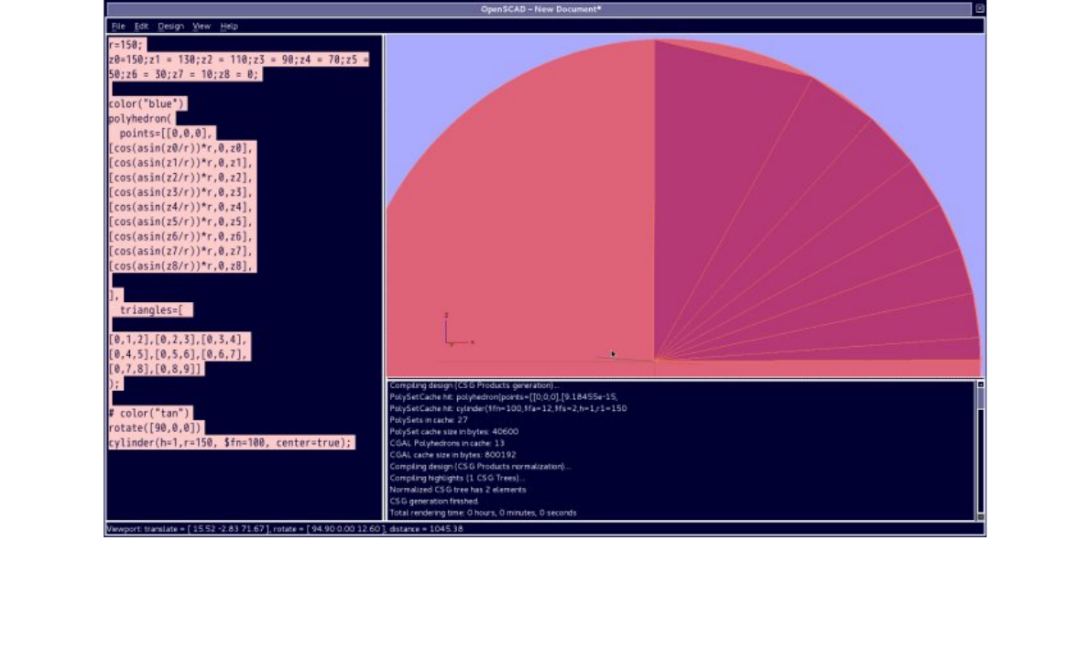Screen dimensions: 1090x670
Task: Click the line '[cos(asin(z8/r))*r,0,z8],'
Action: 180,266
